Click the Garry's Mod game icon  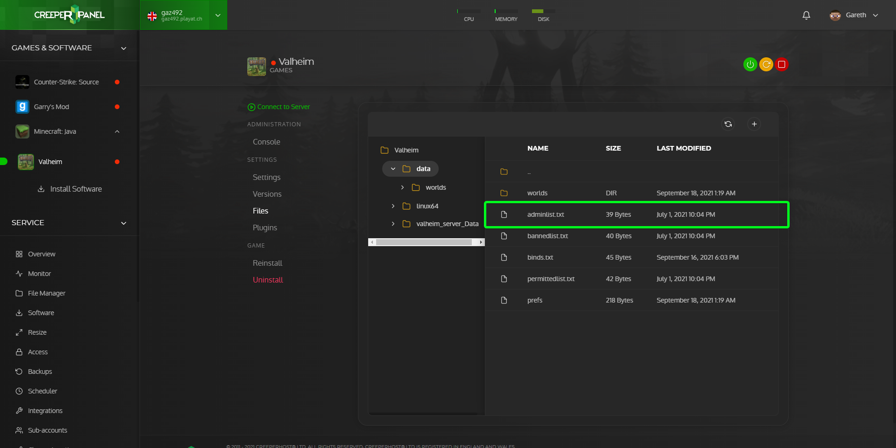[x=22, y=107]
